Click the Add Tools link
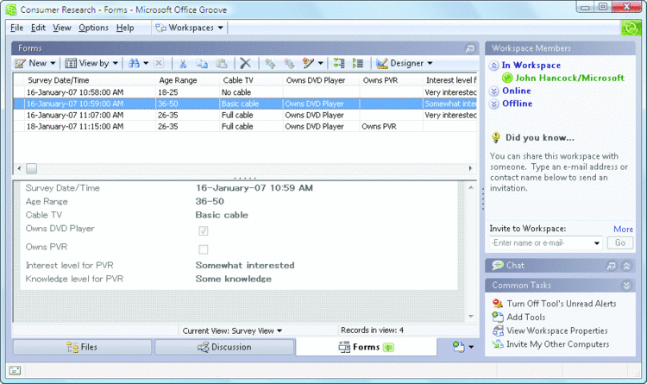 (525, 317)
